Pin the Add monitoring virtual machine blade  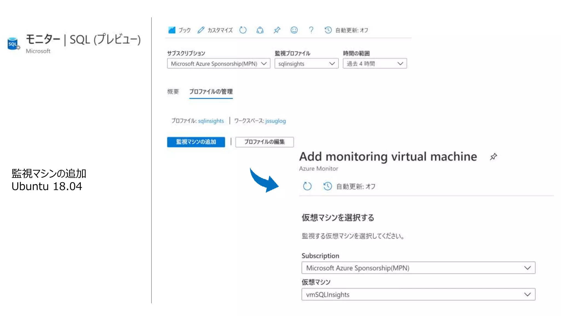[493, 157]
